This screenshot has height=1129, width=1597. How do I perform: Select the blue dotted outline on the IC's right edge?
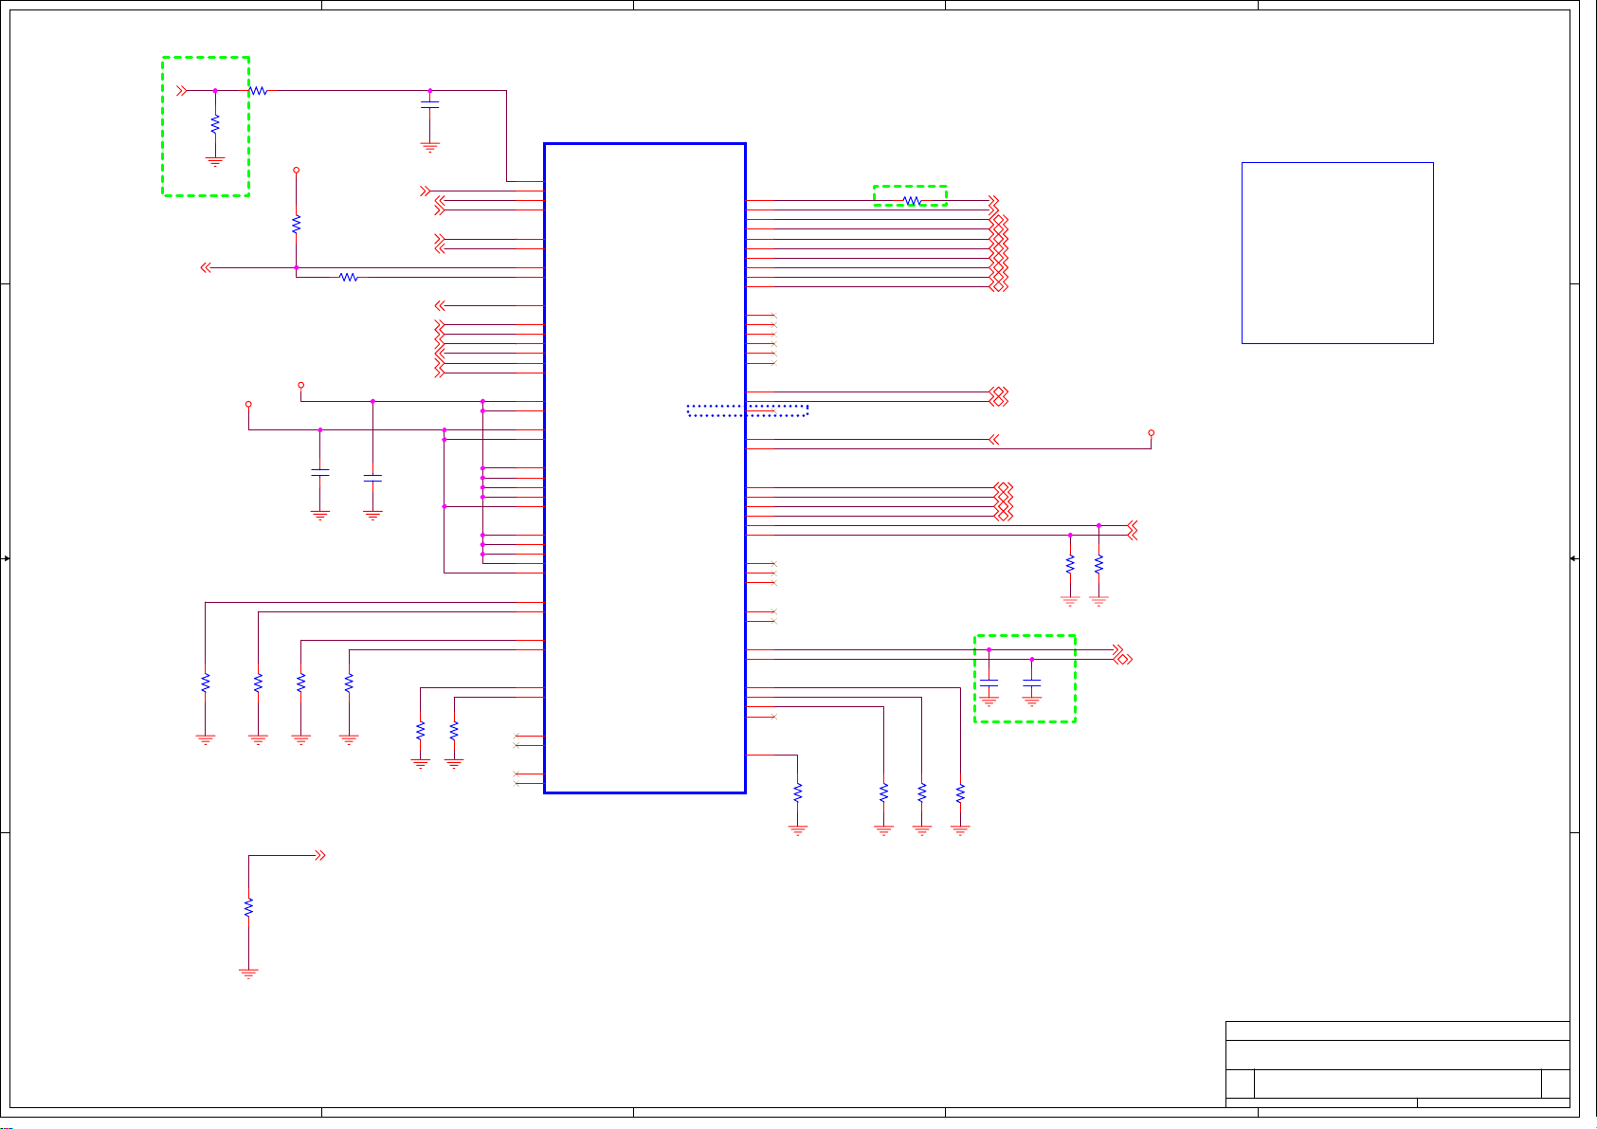click(748, 410)
